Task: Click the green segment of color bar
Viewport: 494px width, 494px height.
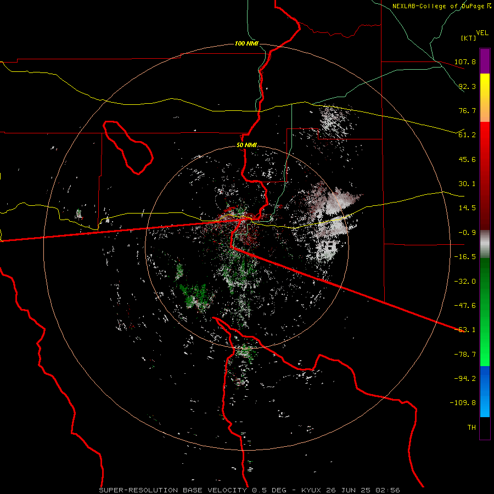Action: pos(485,312)
